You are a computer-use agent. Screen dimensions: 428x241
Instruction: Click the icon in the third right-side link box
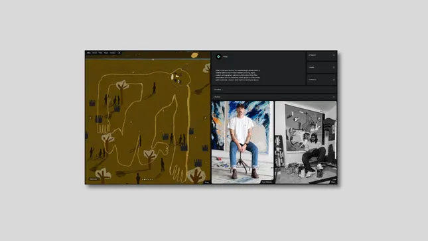coord(334,80)
